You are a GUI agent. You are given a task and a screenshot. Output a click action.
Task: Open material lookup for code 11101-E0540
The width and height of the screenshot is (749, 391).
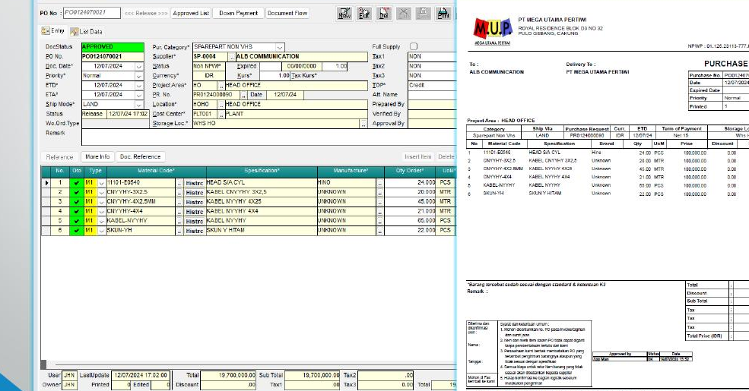(179, 183)
